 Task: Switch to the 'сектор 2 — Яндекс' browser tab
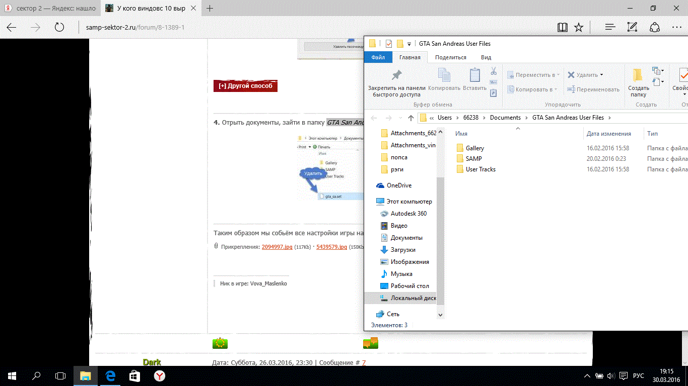click(50, 9)
